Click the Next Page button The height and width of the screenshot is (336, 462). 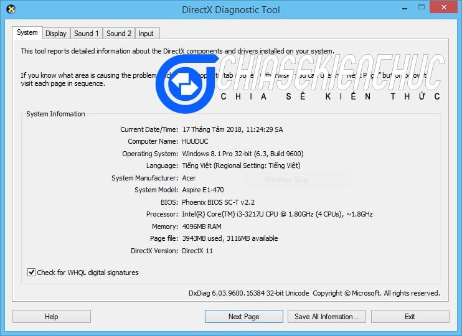[243, 317]
